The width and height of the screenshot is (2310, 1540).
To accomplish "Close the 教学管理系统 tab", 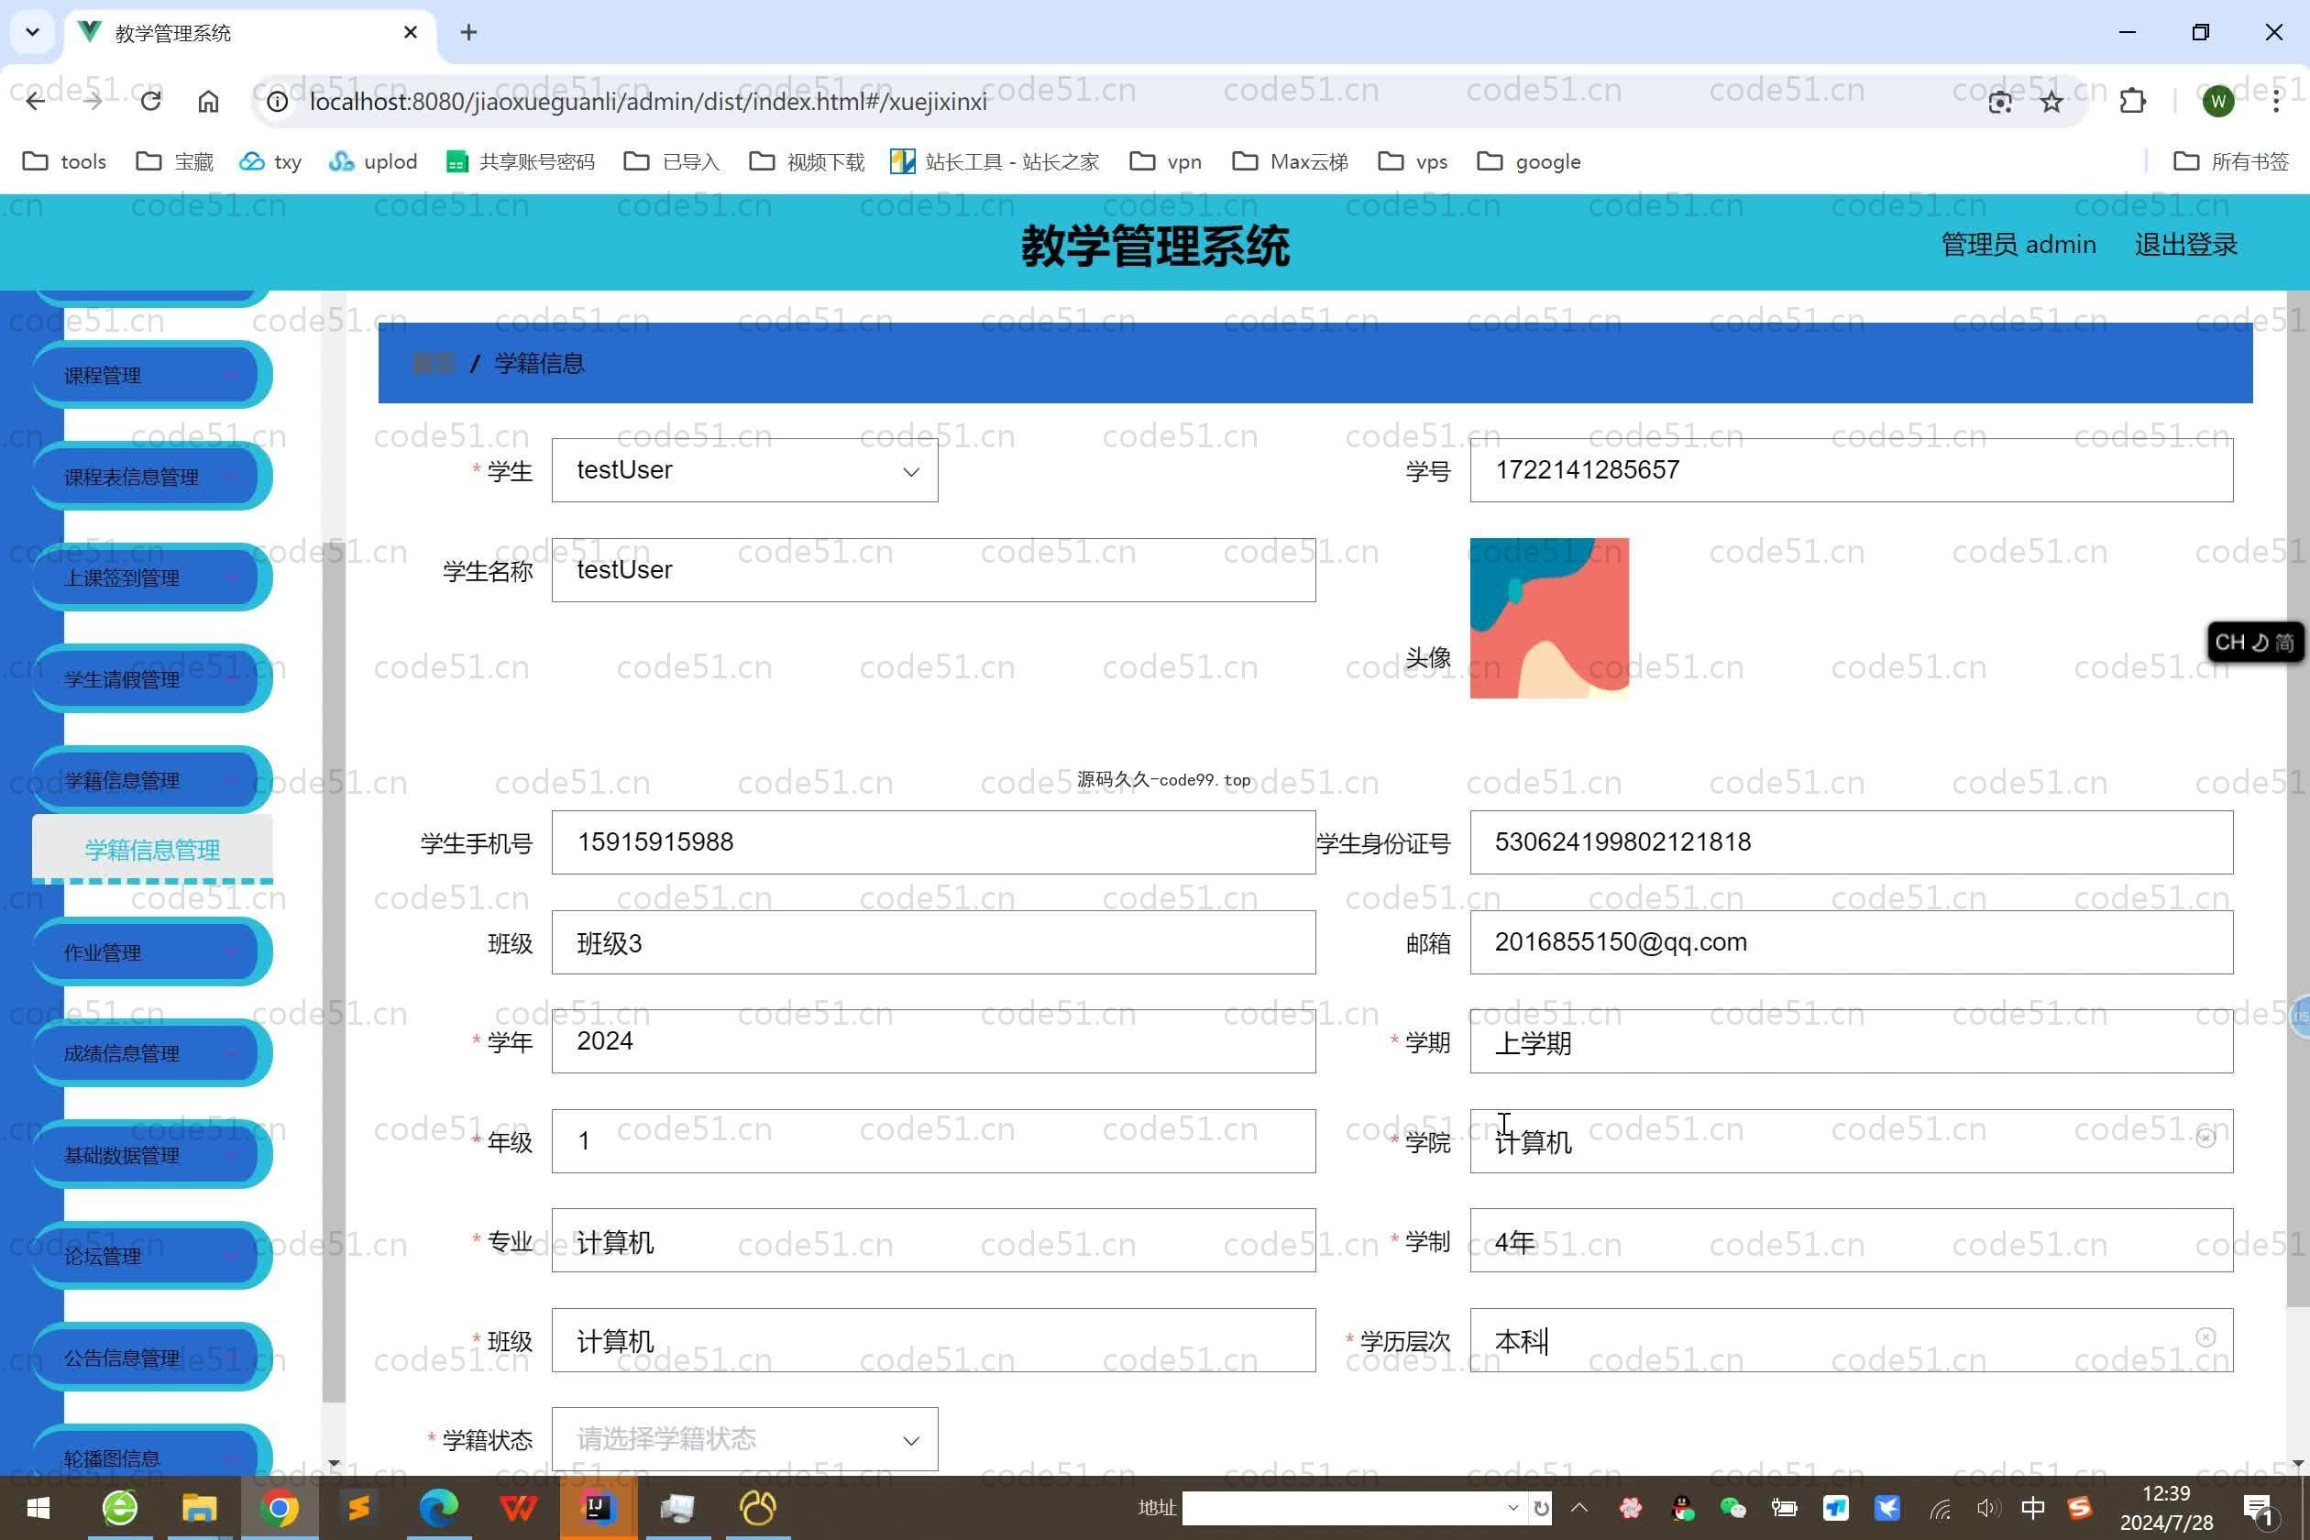I will coord(411,32).
